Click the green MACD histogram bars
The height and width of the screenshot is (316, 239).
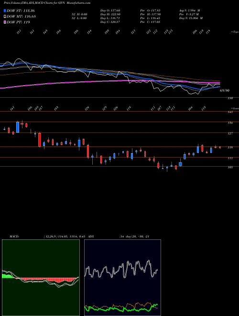[x=8, y=276]
